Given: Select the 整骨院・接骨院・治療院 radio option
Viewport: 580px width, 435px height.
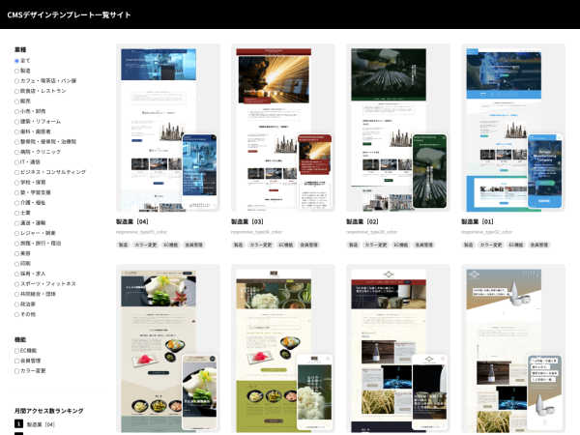Looking at the screenshot, I should (16, 142).
